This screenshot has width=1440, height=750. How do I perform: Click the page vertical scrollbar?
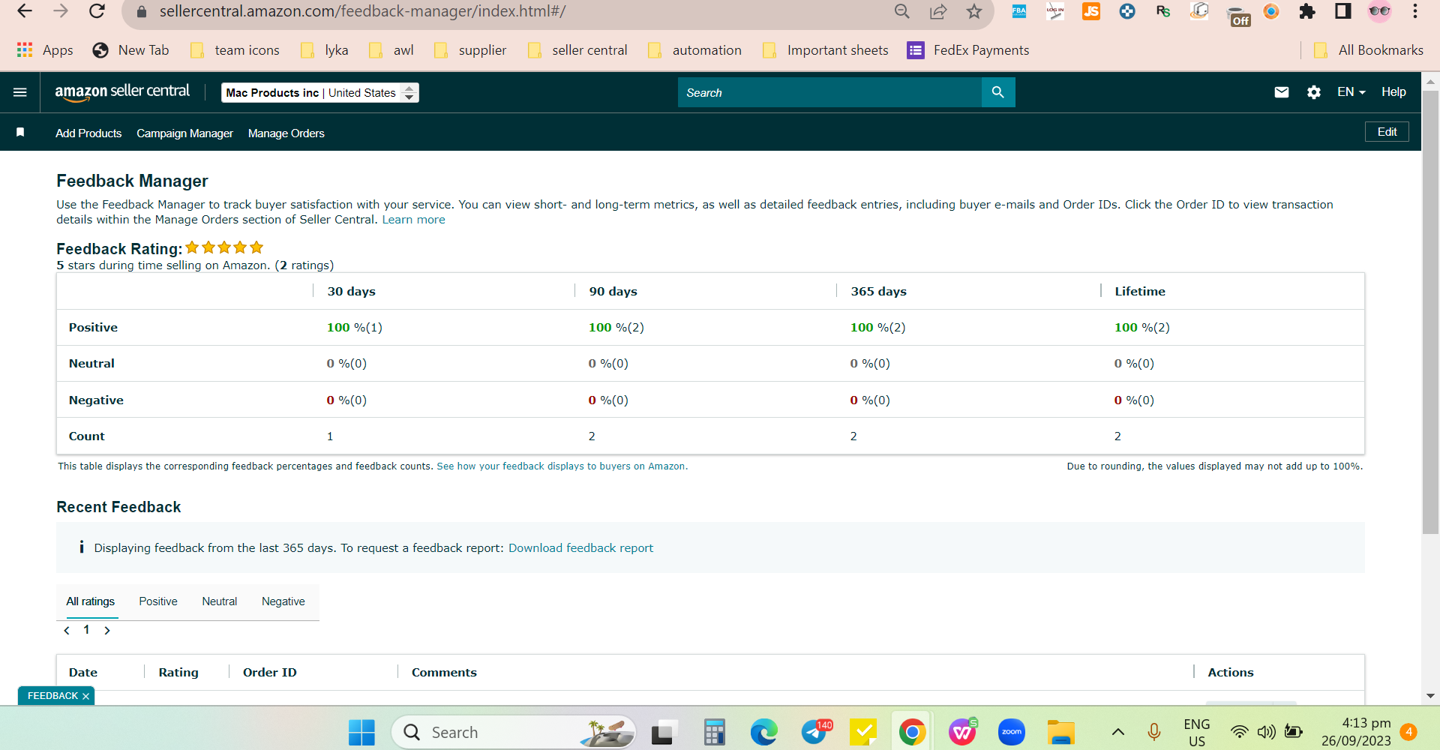pyautogui.click(x=1430, y=311)
